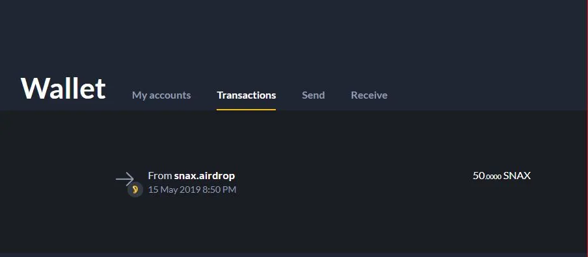Click the 2019 year in transaction date
The width and height of the screenshot is (588, 257).
[x=190, y=190]
